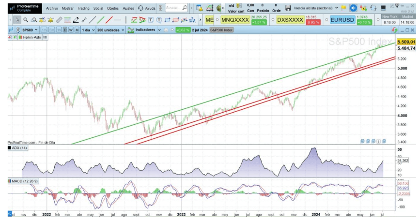The width and height of the screenshot is (419, 220).
Task: Choose the pencil drawing tool
Action: coord(76,20)
